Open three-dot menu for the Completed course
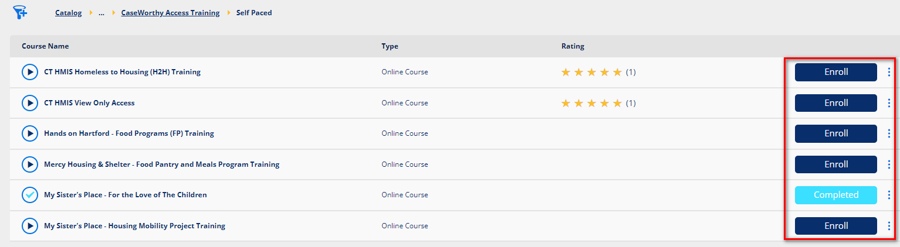Image resolution: width=900 pixels, height=247 pixels. point(889,195)
